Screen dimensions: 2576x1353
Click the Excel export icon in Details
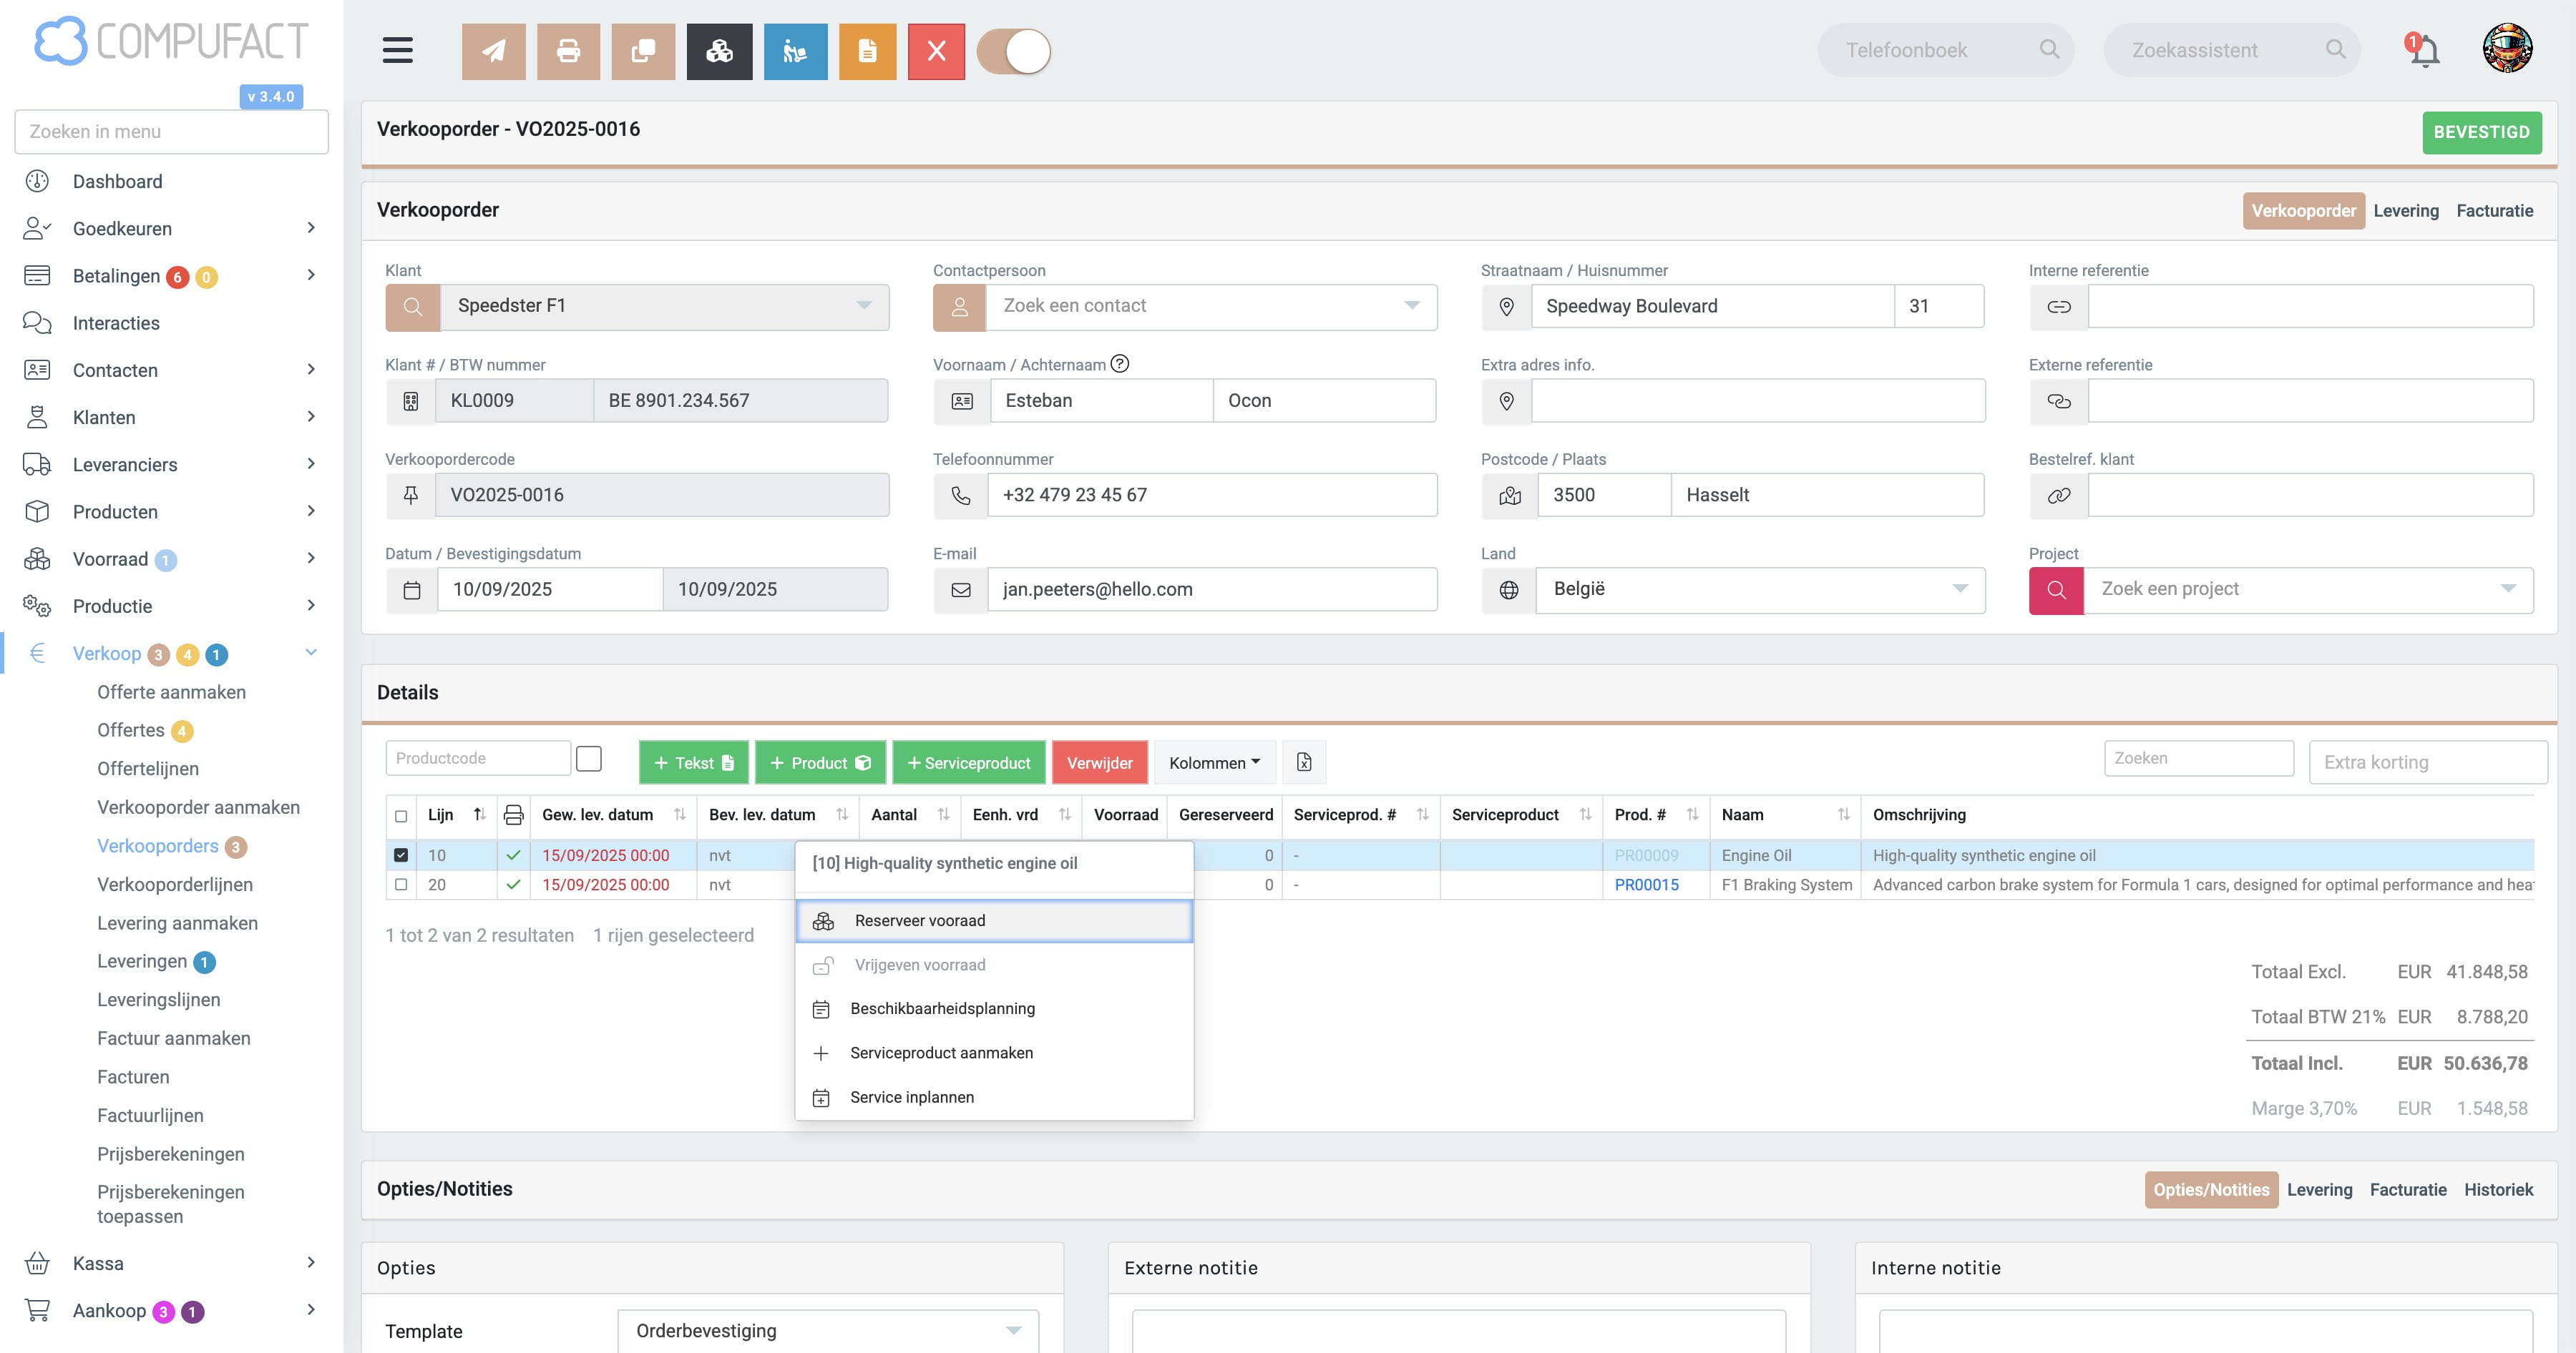[1304, 762]
